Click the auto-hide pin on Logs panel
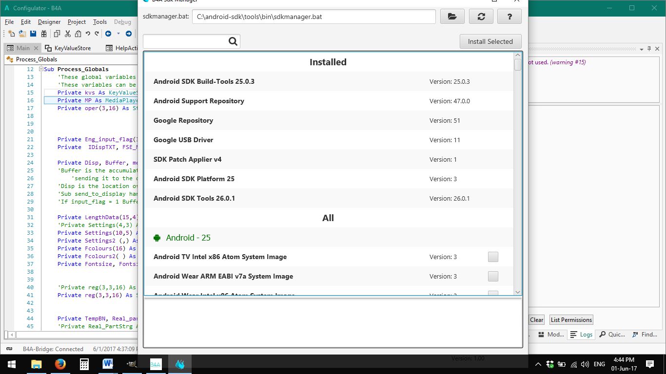This screenshot has width=666, height=374. 649,49
